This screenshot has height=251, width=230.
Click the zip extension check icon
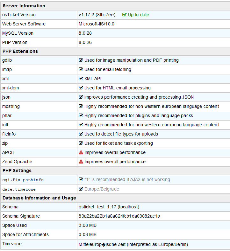coord(81,143)
